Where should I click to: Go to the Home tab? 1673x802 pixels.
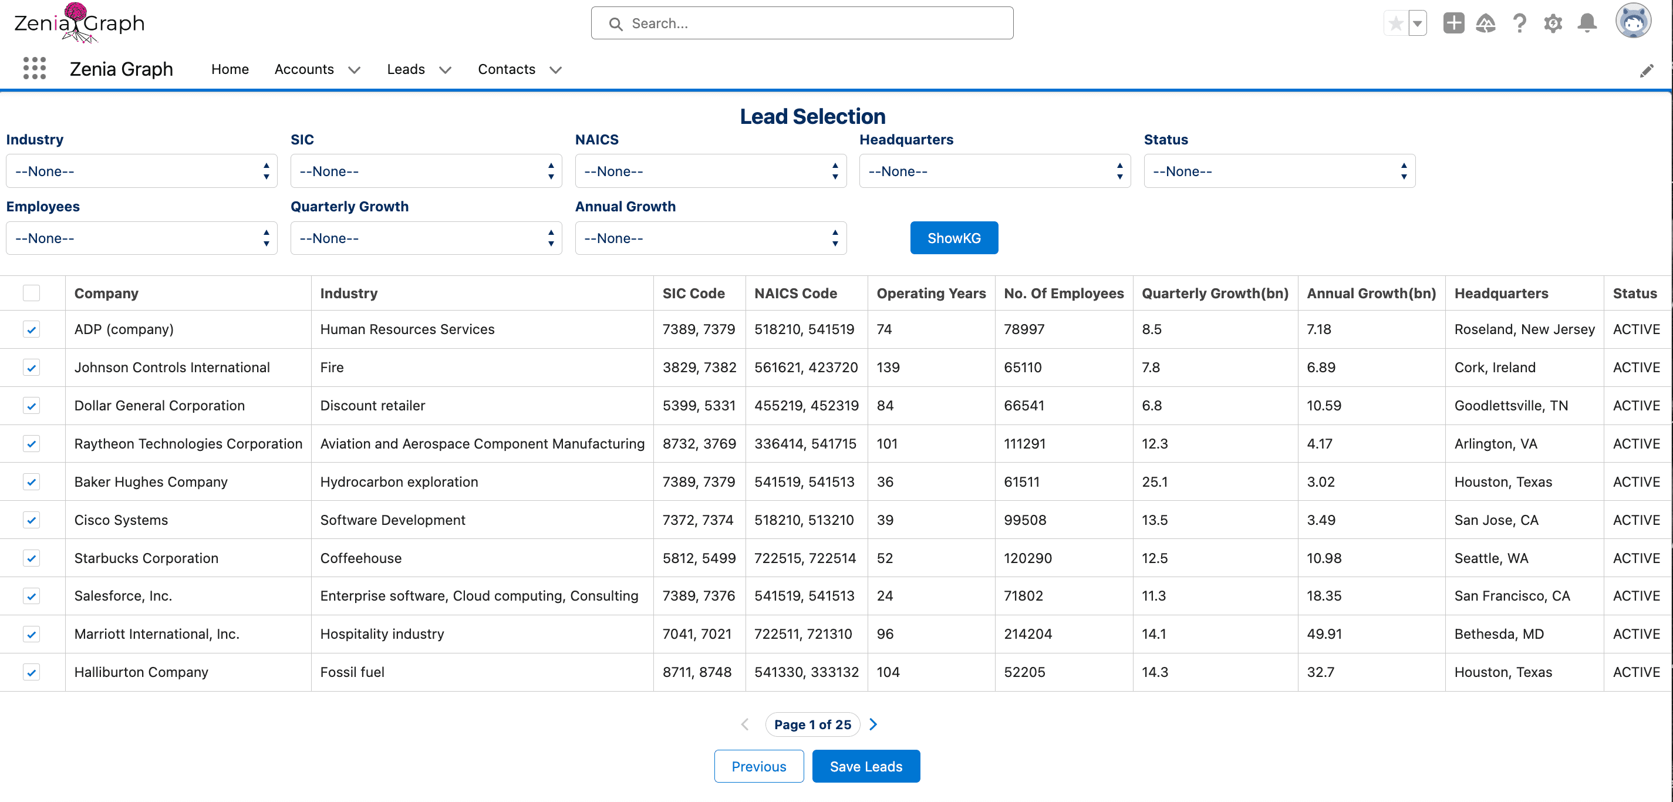(230, 69)
